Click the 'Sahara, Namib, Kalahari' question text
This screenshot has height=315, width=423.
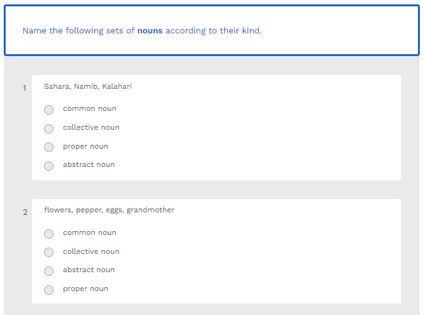(x=87, y=86)
